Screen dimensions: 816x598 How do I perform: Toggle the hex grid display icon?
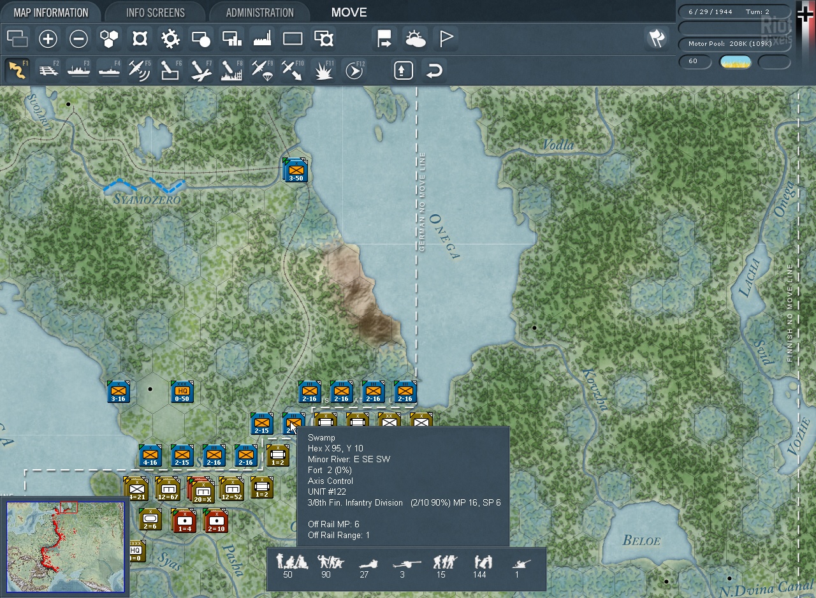point(109,39)
